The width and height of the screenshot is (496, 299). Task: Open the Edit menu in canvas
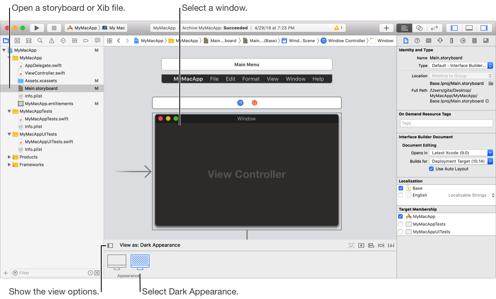pos(230,79)
